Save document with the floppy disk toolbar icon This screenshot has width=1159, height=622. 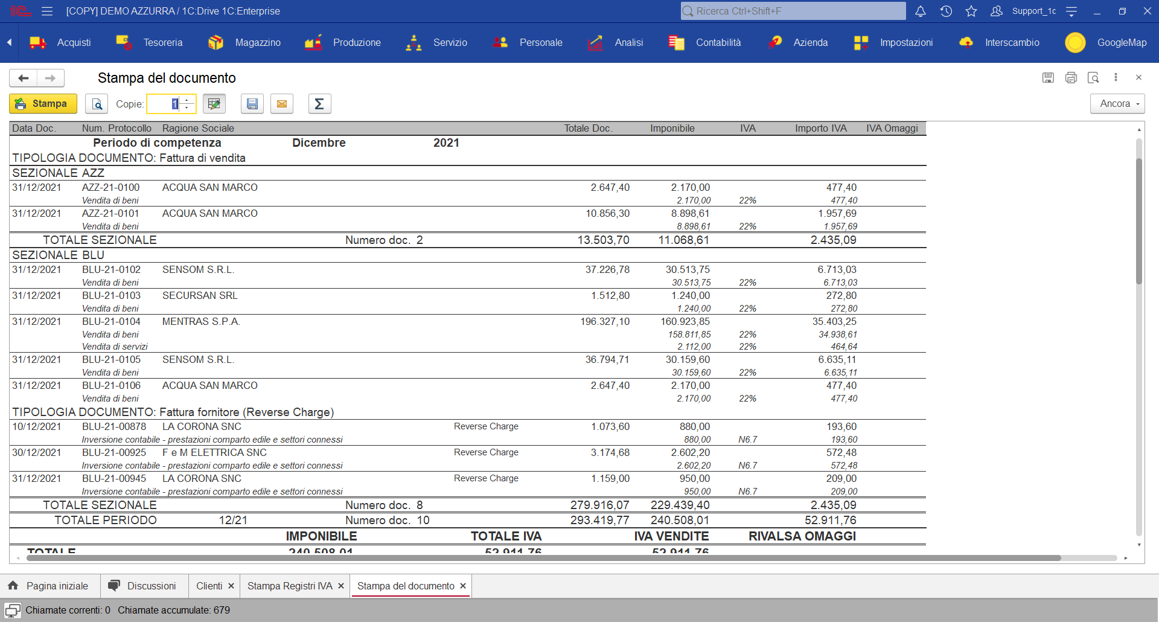point(252,104)
